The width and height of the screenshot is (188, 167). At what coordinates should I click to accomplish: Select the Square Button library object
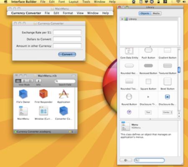(148, 84)
